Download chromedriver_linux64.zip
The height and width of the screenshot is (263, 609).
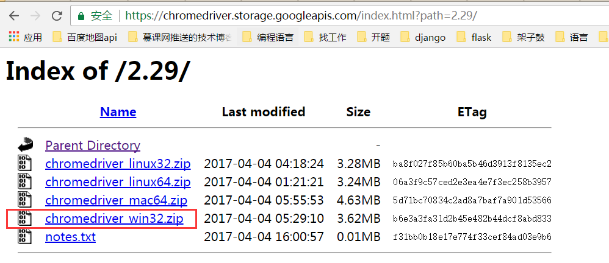click(118, 182)
